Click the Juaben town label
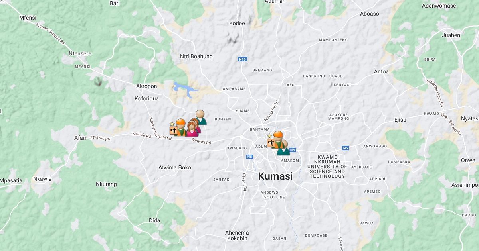This screenshot has width=479, height=251. tap(451, 35)
